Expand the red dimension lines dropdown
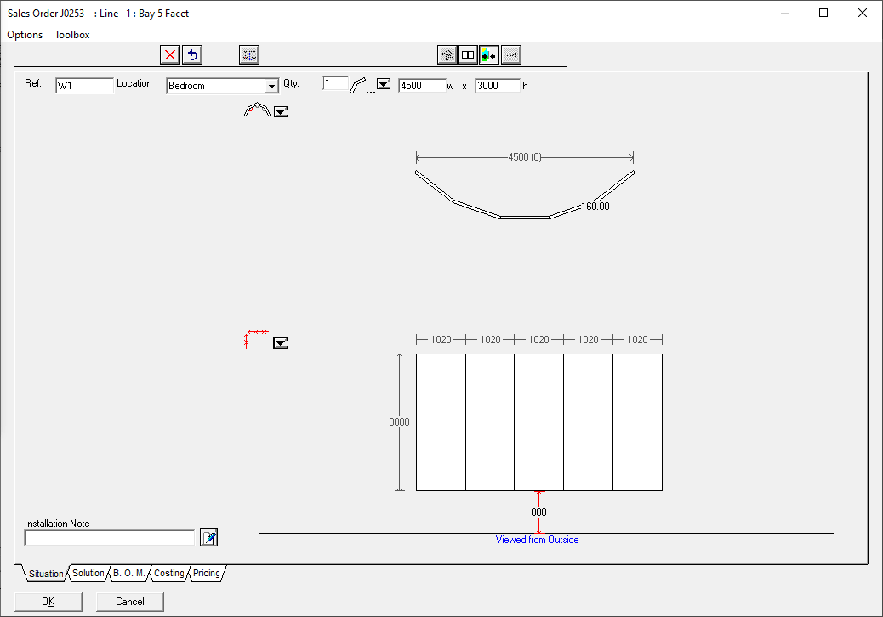 pos(281,342)
